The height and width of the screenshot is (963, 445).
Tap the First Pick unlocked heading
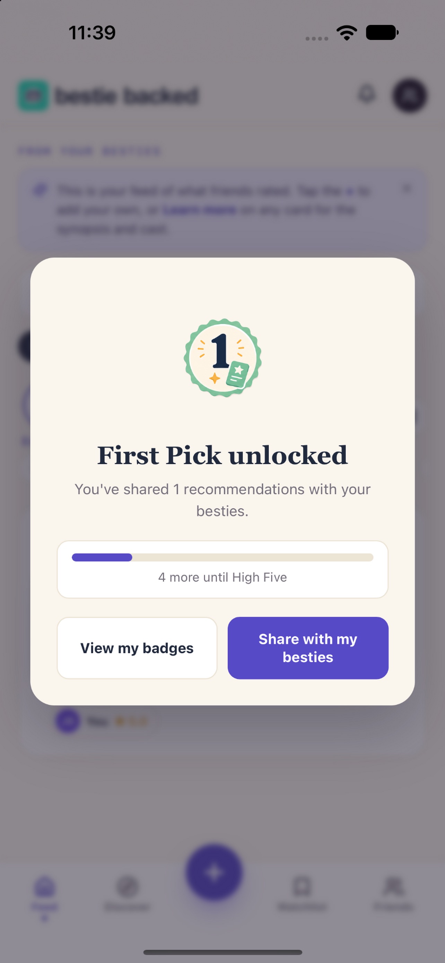pyautogui.click(x=223, y=456)
